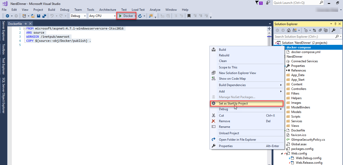The width and height of the screenshot is (343, 165).
Task: Click the pin icon on the Dockerfile tab
Action: (x=25, y=24)
